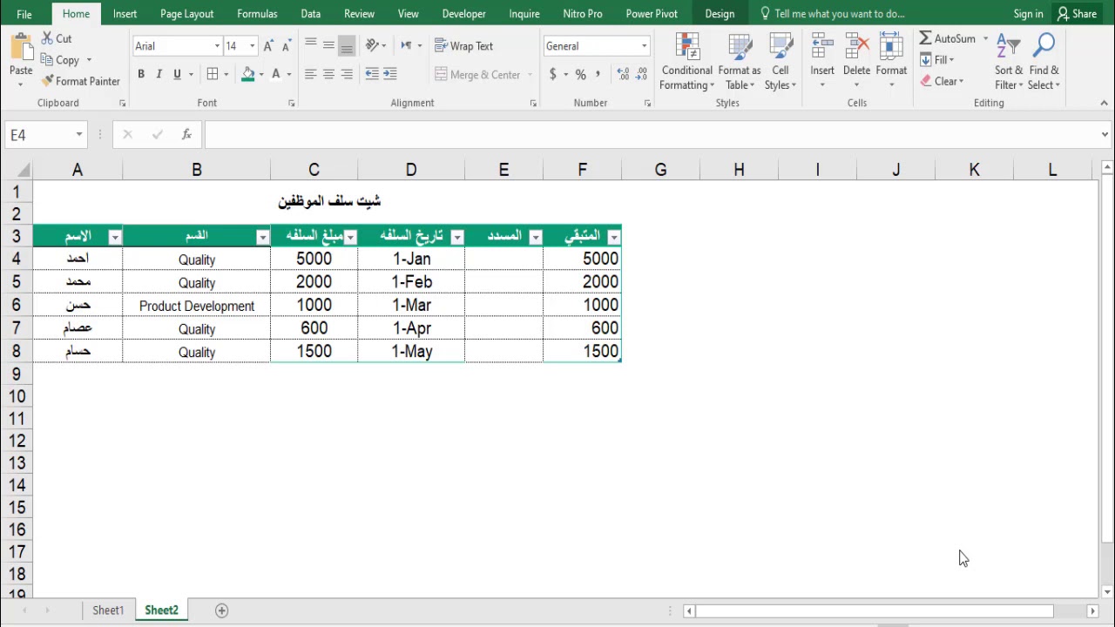Open the Clear dropdown
This screenshot has height=627, width=1115.
[942, 81]
